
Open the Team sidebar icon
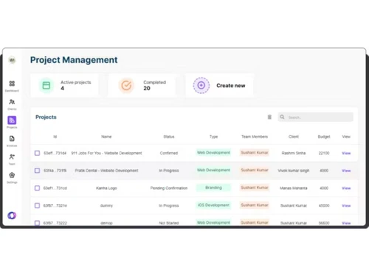(12, 157)
